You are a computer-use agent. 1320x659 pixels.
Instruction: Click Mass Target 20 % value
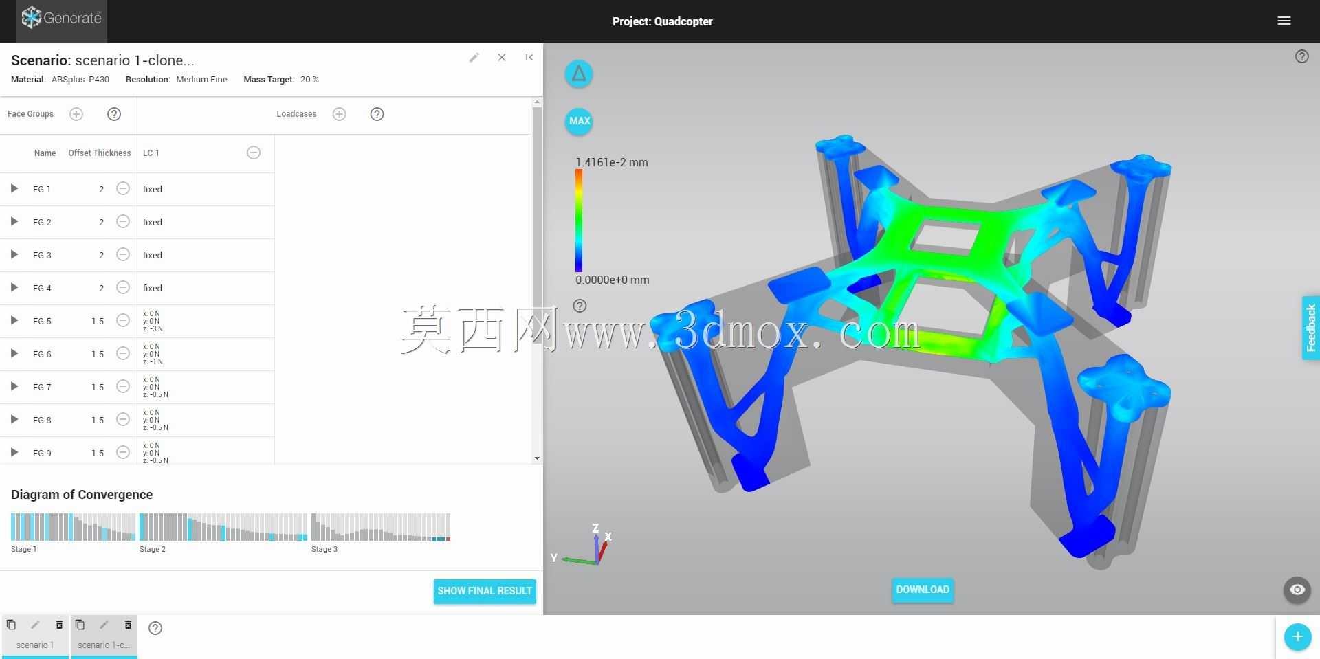point(309,80)
